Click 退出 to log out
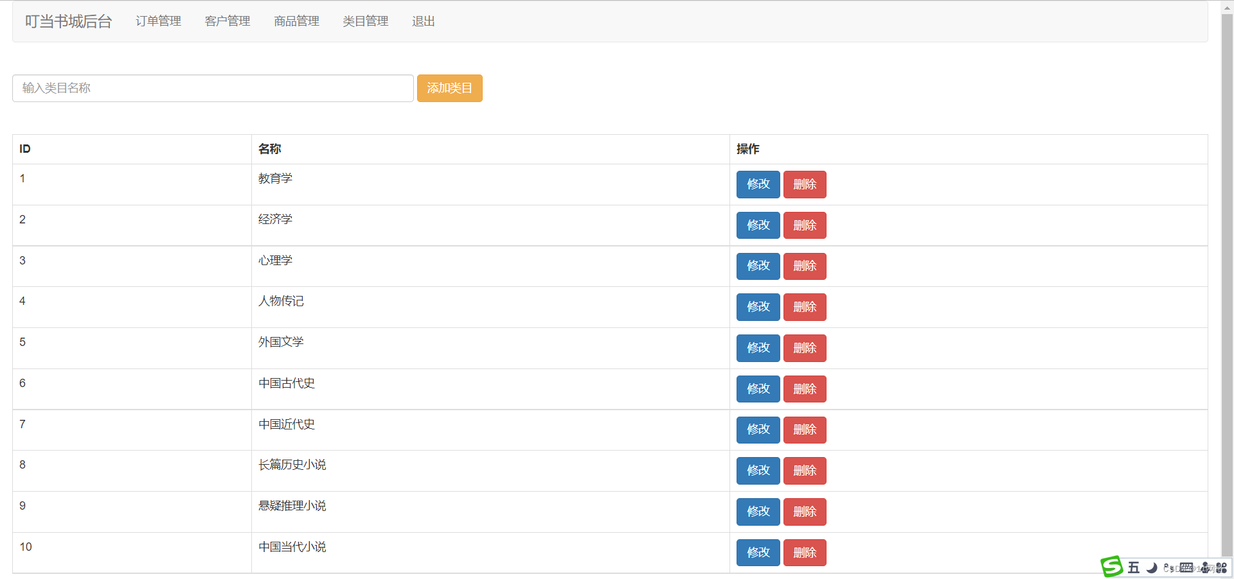Image resolution: width=1234 pixels, height=579 pixels. 424,21
